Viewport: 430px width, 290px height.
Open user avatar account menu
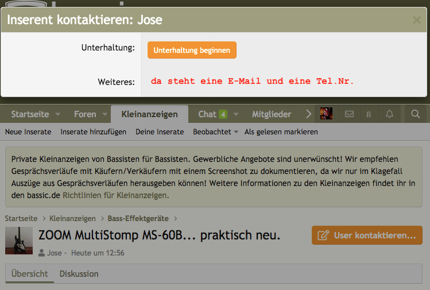click(326, 114)
